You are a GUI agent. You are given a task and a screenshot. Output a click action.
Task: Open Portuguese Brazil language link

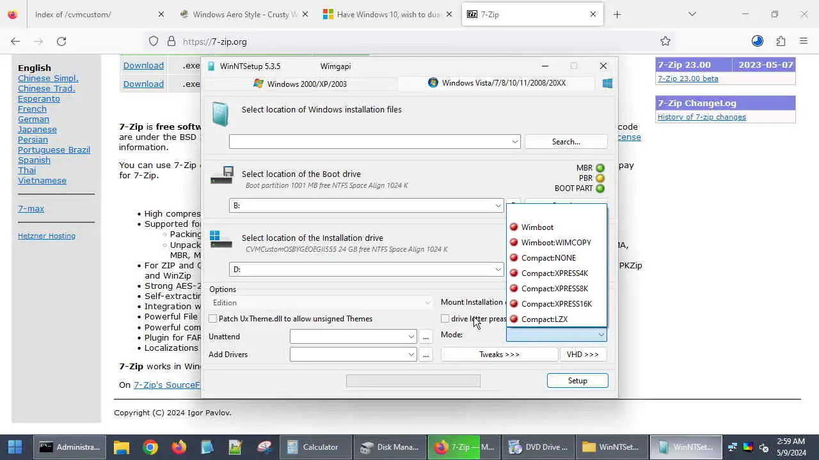pos(54,150)
